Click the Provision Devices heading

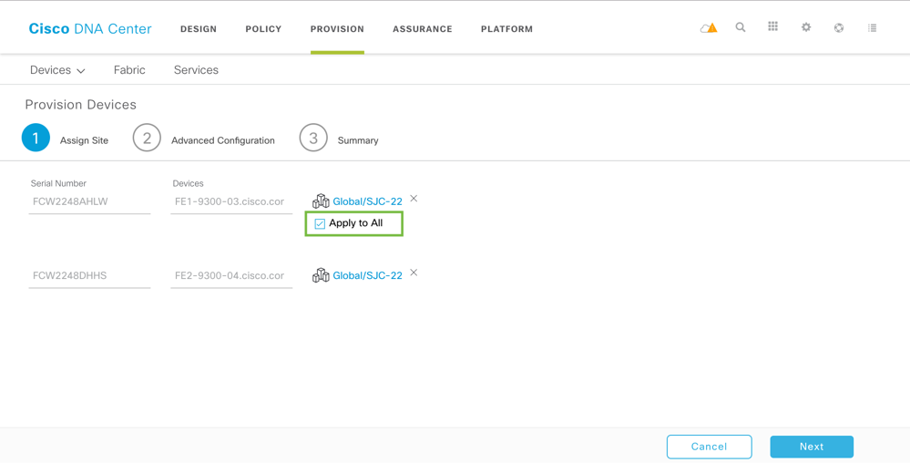[81, 105]
